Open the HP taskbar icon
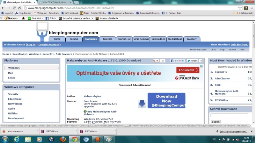This screenshot has height=143, width=255. 51,139
